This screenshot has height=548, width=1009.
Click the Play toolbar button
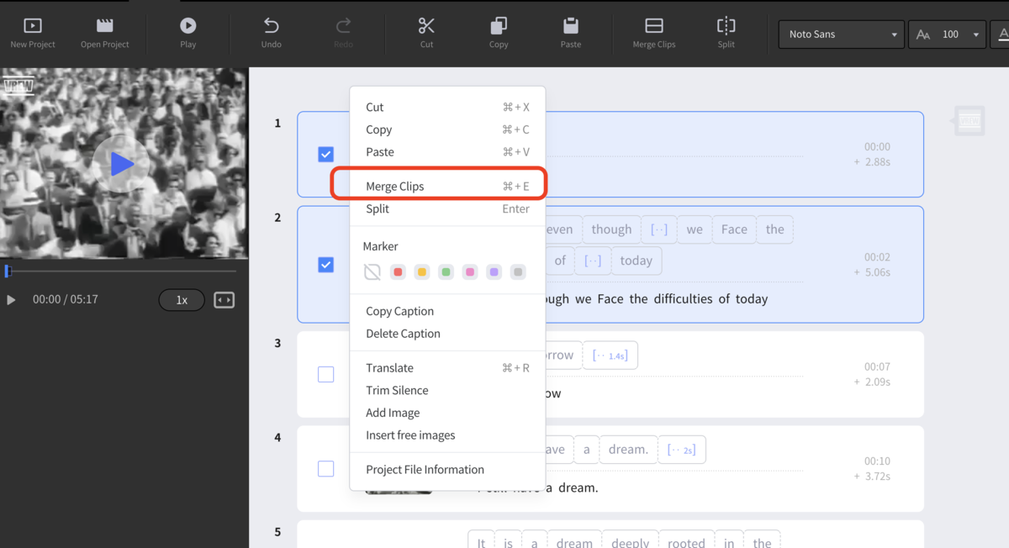(x=188, y=34)
